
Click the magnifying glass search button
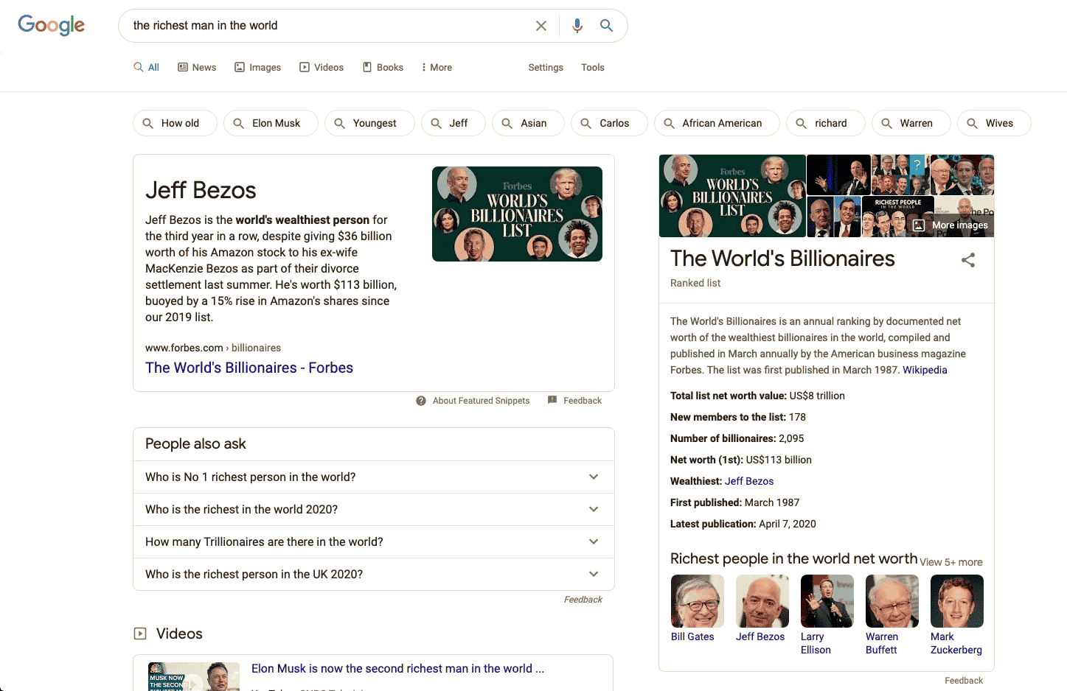click(x=606, y=26)
